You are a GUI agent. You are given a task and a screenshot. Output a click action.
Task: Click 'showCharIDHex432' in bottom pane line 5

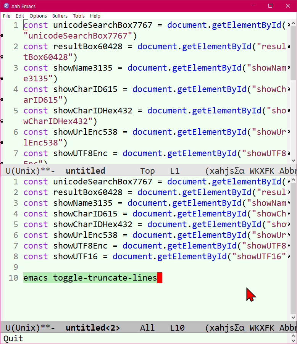click(x=93, y=224)
